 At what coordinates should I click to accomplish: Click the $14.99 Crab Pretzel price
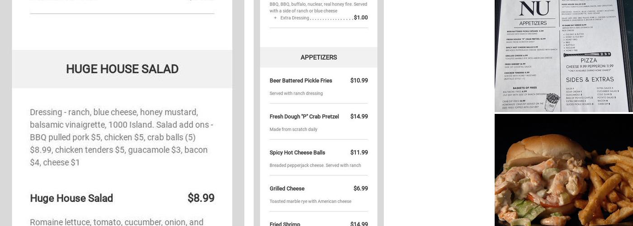click(x=359, y=117)
